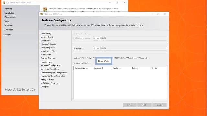Click the Next button

tap(145, 105)
